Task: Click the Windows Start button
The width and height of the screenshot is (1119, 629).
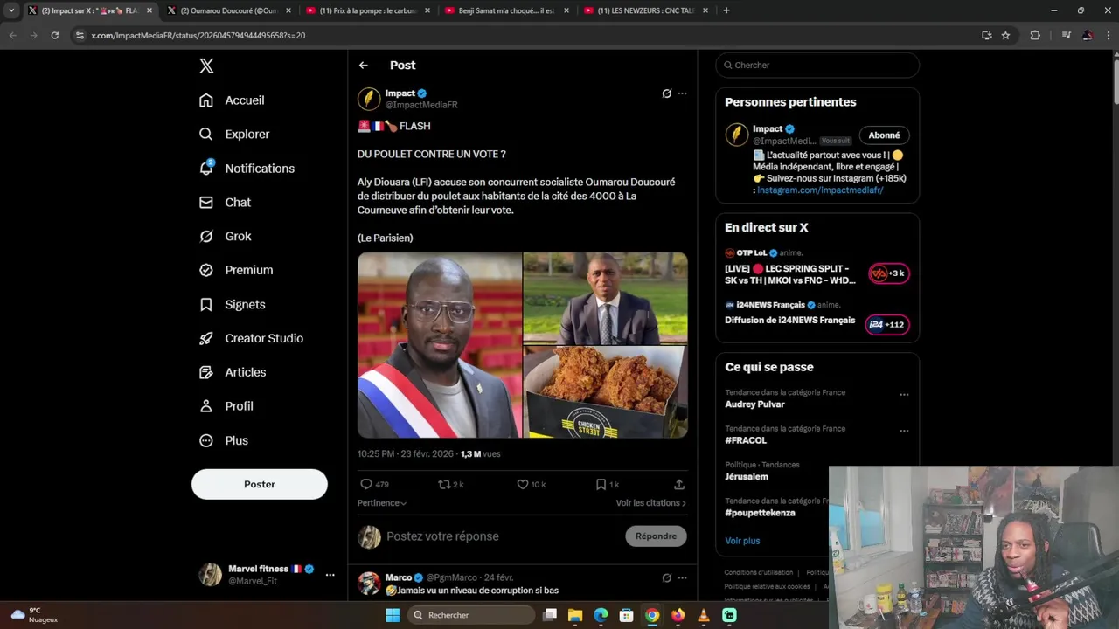Action: (x=393, y=615)
